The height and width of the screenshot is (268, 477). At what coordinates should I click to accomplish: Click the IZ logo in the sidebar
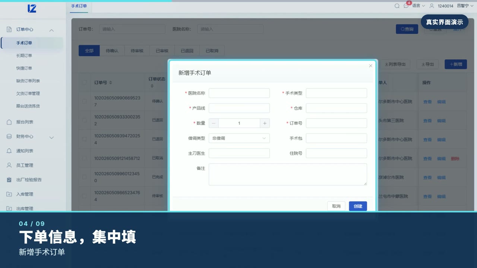32,9
